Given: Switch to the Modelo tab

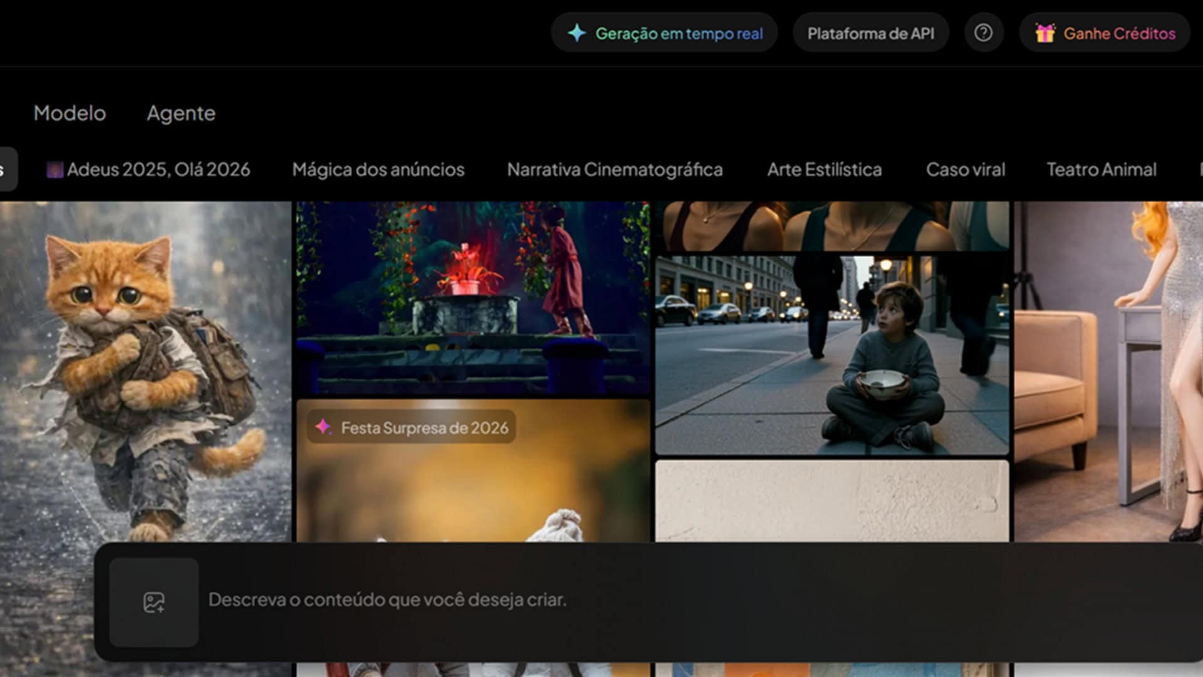Looking at the screenshot, I should pyautogui.click(x=70, y=113).
